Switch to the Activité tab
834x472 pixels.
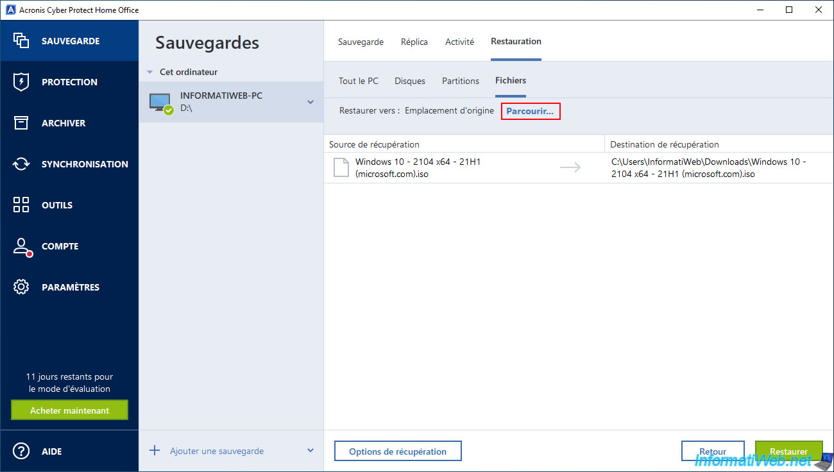pos(459,42)
